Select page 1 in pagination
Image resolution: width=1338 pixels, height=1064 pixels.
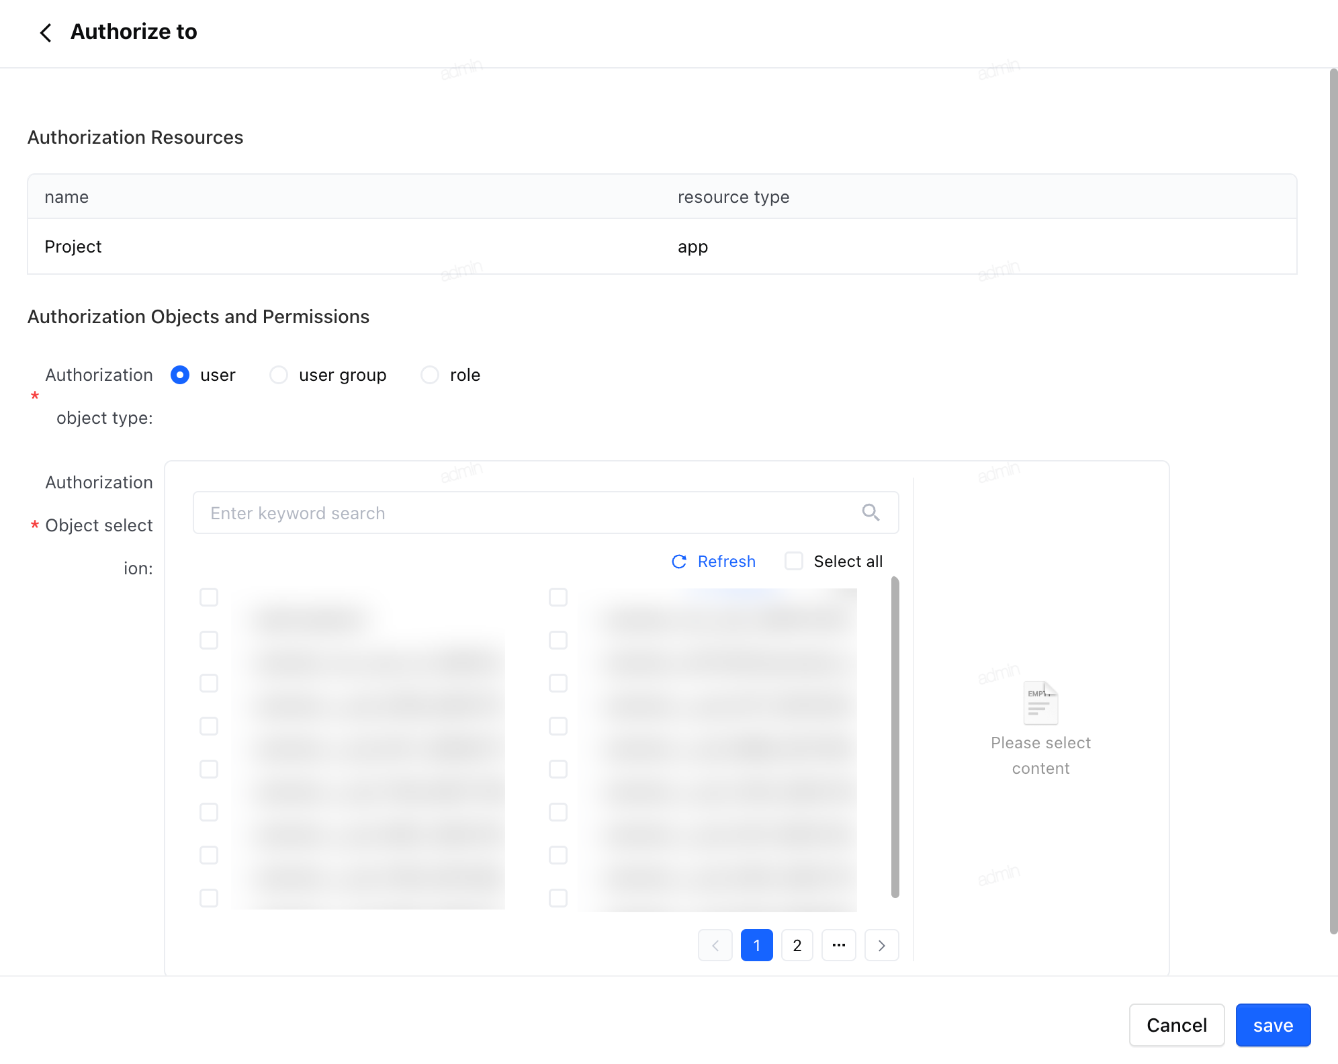pyautogui.click(x=757, y=945)
